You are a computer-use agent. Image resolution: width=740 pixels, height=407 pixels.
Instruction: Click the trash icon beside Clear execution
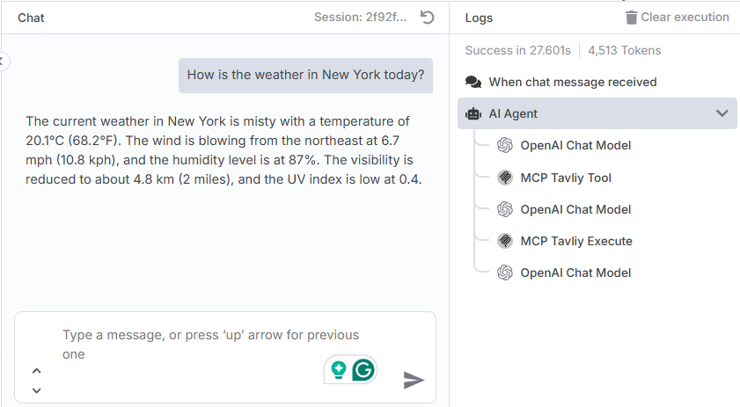[631, 18]
